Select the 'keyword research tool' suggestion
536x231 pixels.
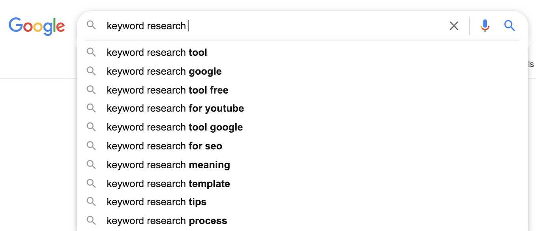coord(157,52)
